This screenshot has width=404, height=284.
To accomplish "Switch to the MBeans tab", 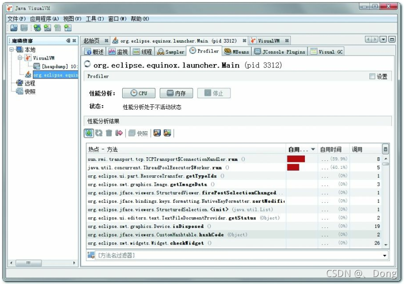I will 237,52.
